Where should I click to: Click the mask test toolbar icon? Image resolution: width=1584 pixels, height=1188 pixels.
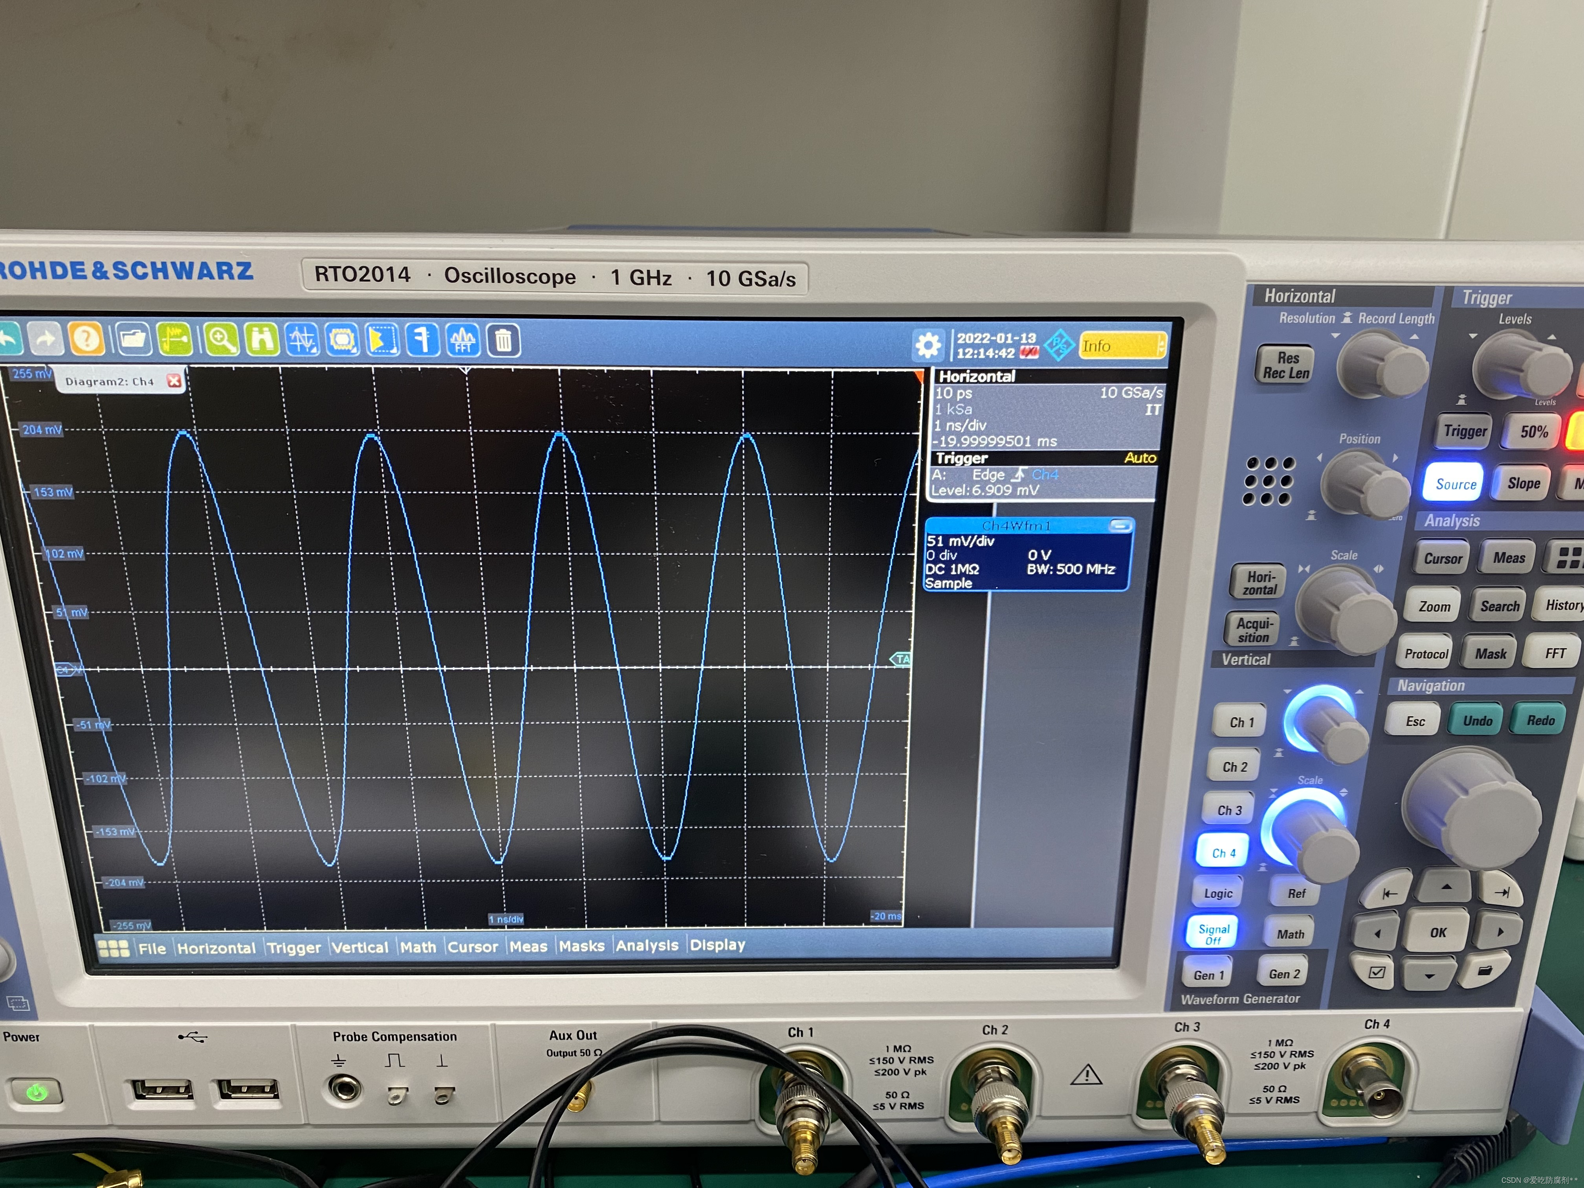342,339
